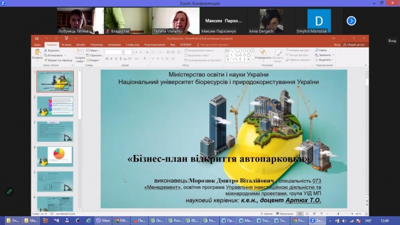The width and height of the screenshot is (400, 225).
Task: Open the Дизайн ribbon tab
Action: click(x=81, y=44)
